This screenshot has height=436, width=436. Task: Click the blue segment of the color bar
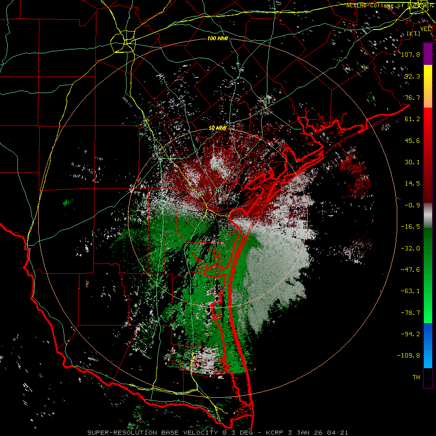428,345
